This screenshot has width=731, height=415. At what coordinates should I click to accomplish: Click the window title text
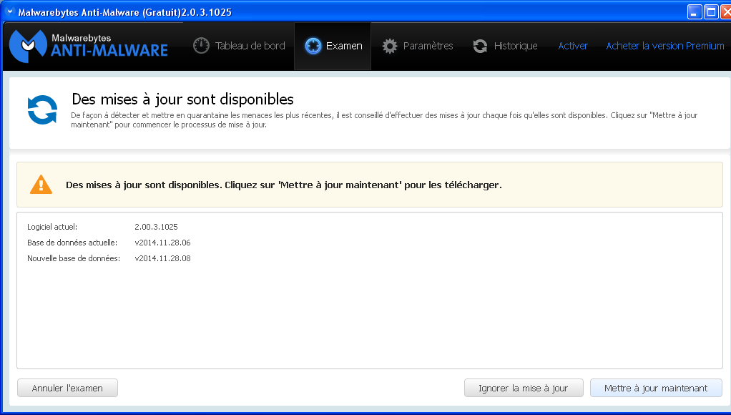(x=125, y=12)
